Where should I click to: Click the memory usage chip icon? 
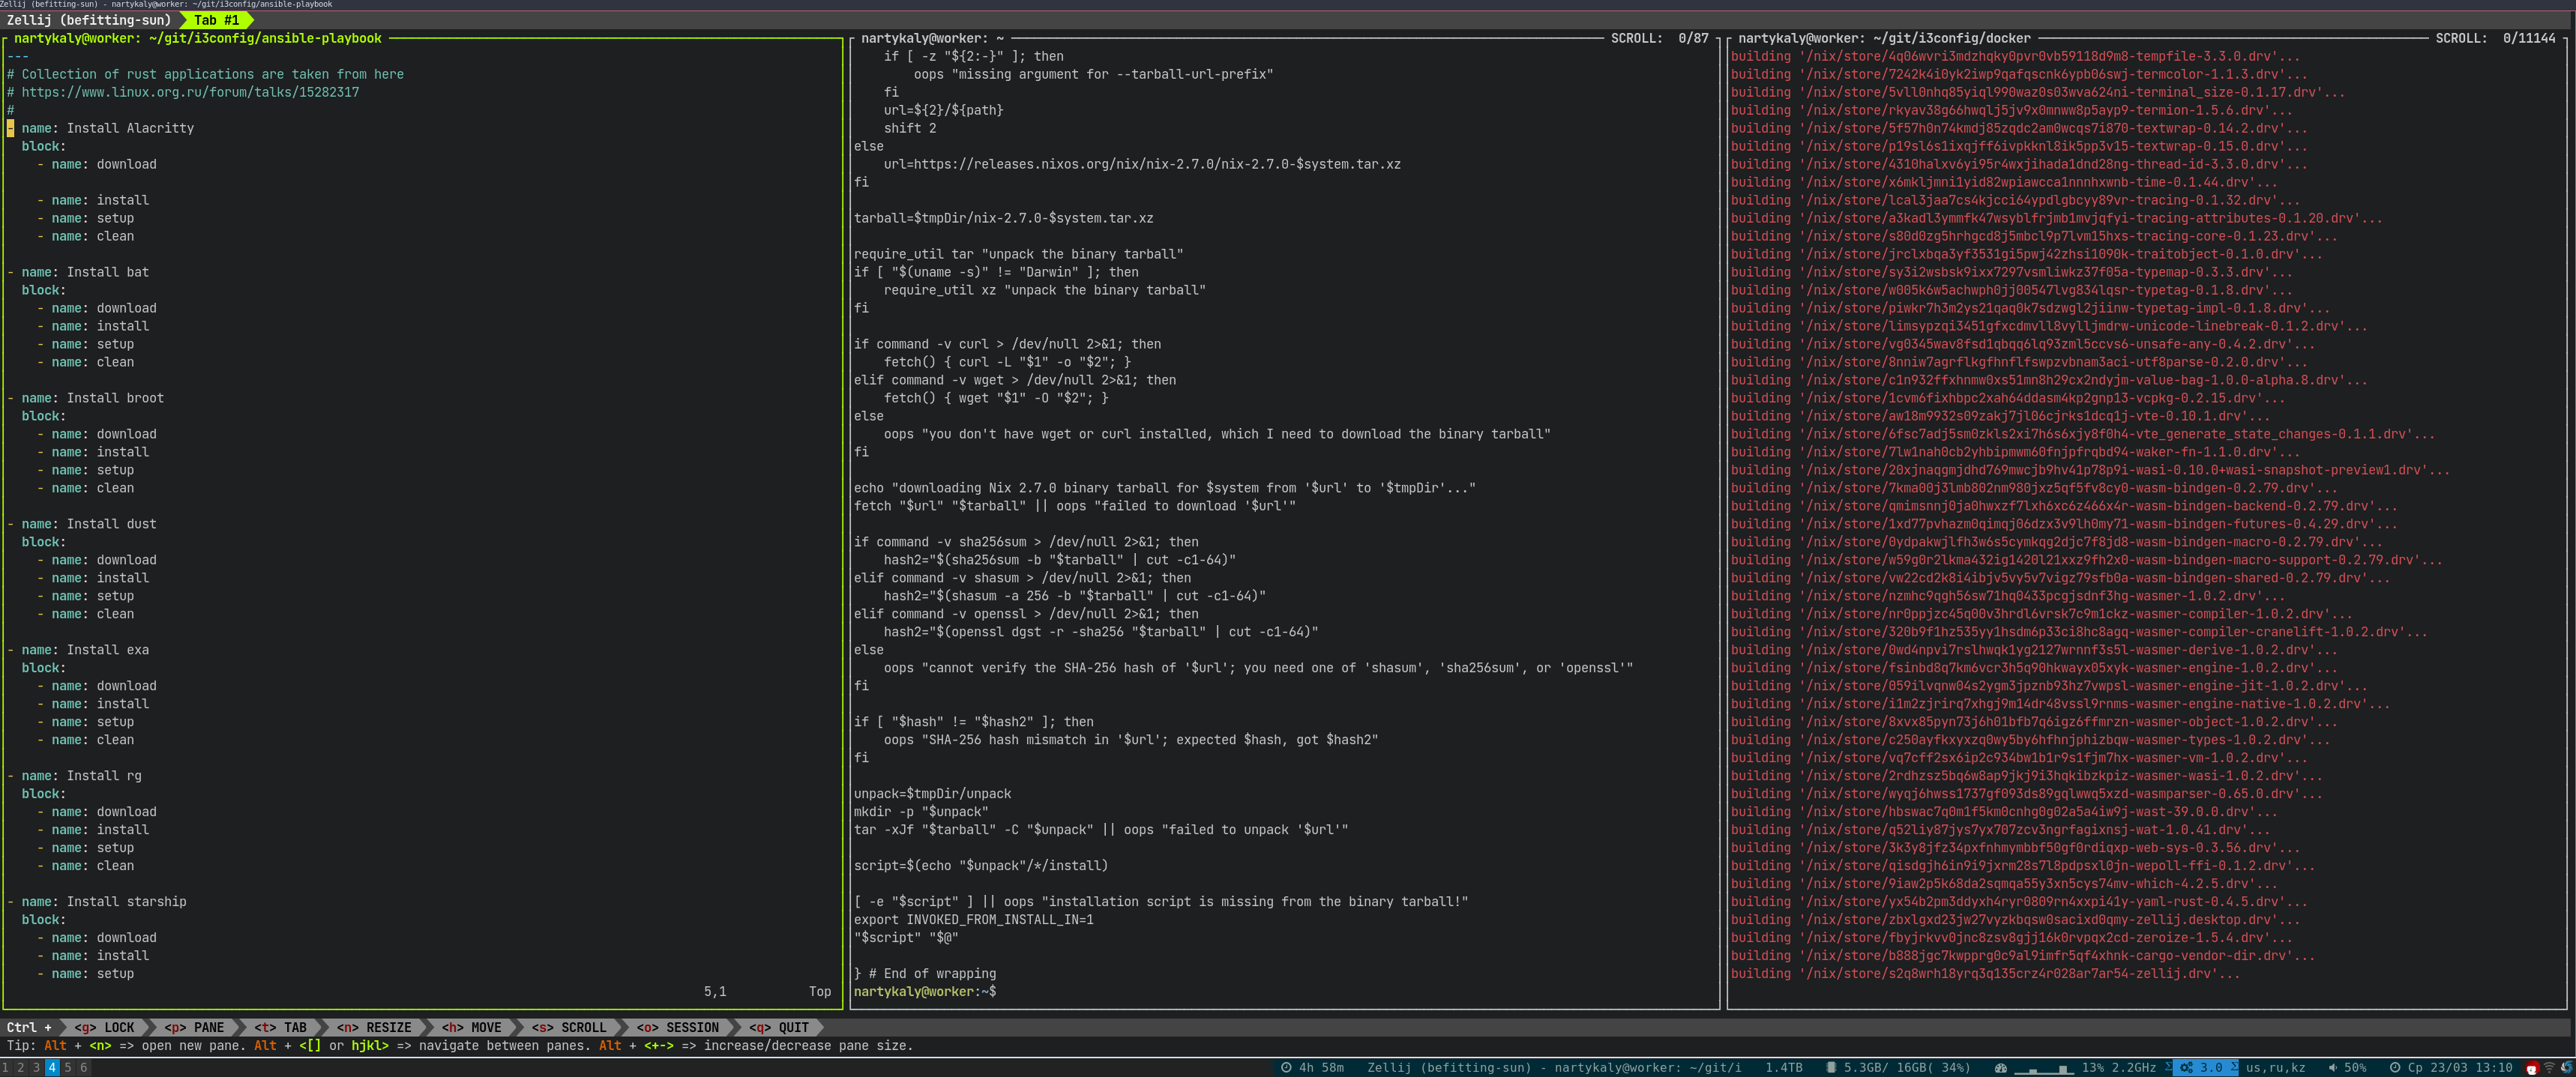tap(1831, 1068)
